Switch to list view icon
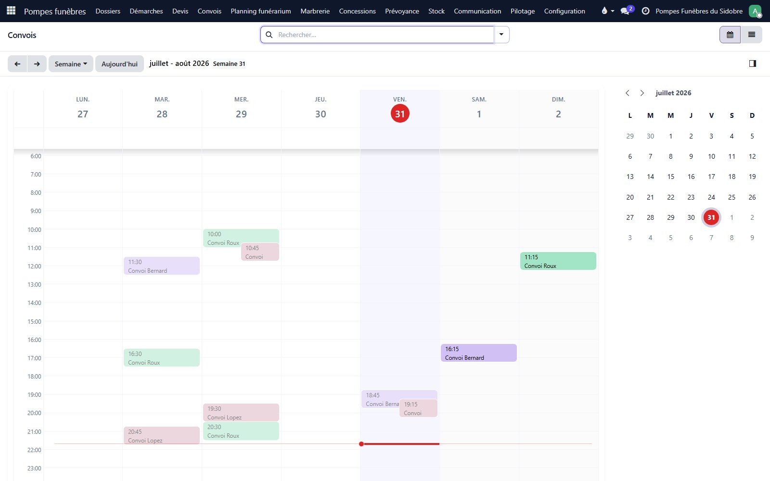The image size is (770, 481). (752, 35)
